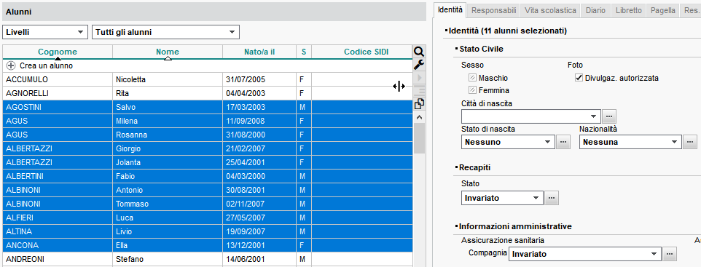Click the ellipsis button beside Compagnia dropdown

669,254
